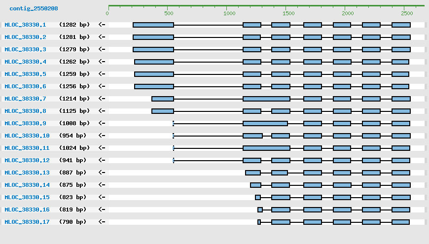The image size is (429, 244).
Task: Click the rightmost exon of MLOC_38330.5
Action: pyautogui.click(x=400, y=74)
